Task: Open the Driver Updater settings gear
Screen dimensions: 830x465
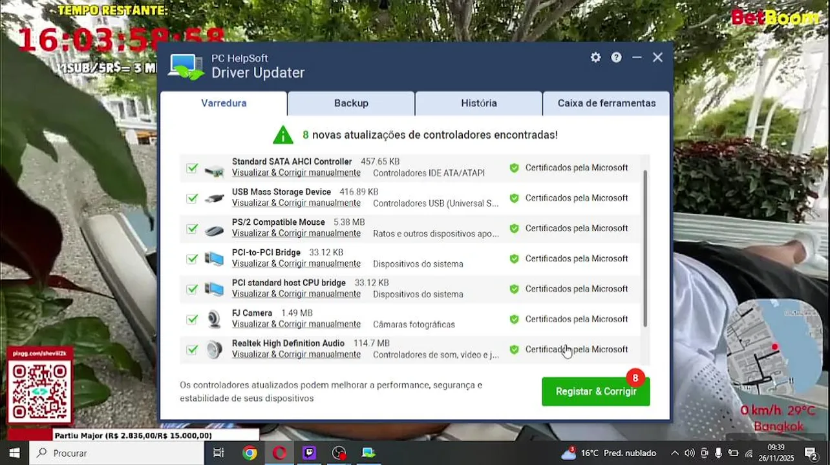Action: (595, 57)
